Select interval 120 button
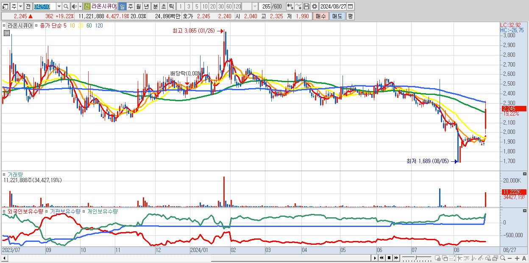 pyautogui.click(x=237, y=6)
